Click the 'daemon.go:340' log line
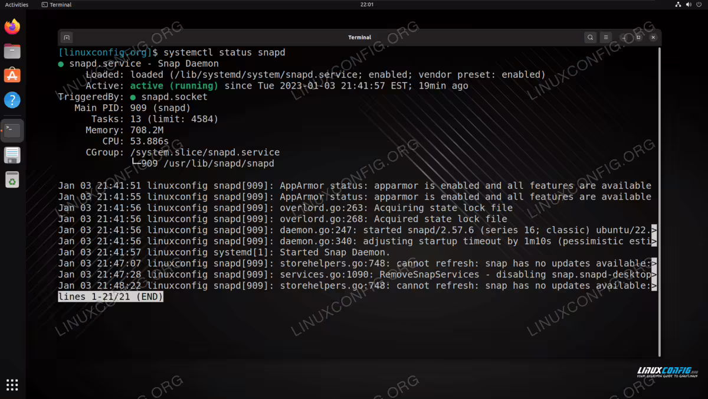 [x=358, y=241]
